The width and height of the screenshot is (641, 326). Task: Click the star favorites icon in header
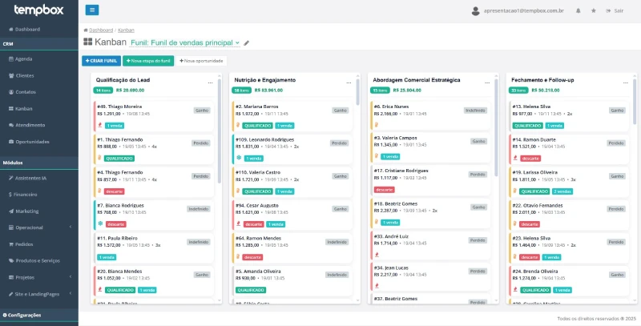pyautogui.click(x=593, y=10)
